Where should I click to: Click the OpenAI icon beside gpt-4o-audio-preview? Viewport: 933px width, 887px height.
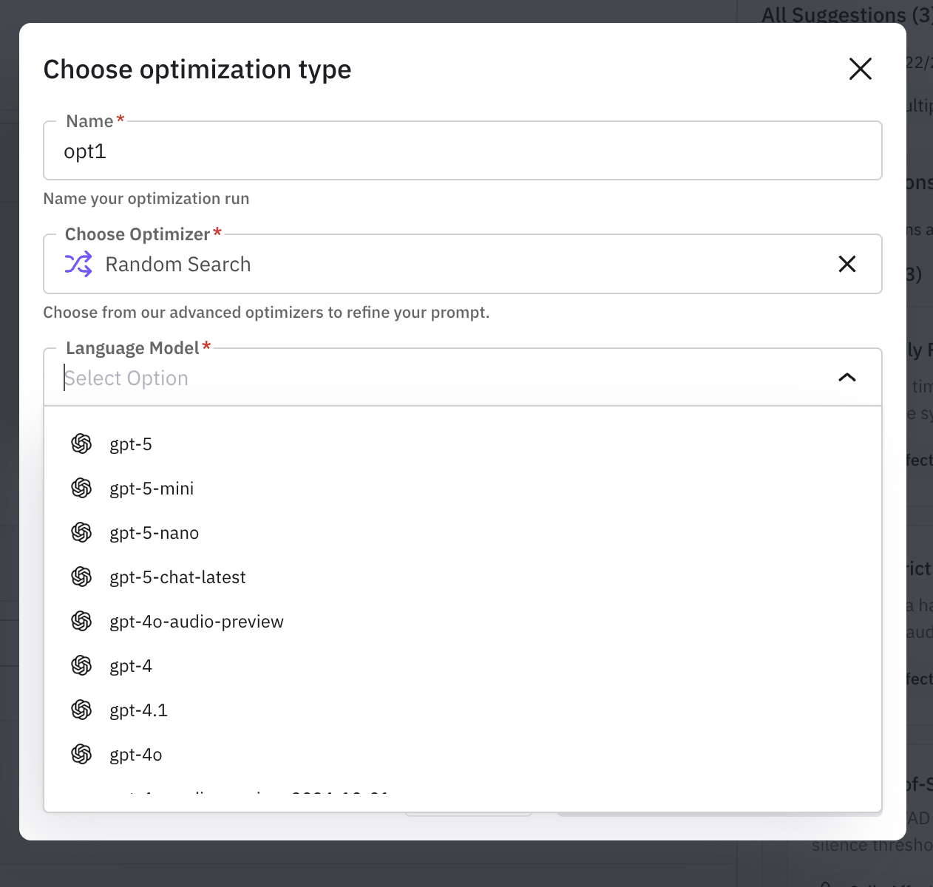pyautogui.click(x=81, y=621)
